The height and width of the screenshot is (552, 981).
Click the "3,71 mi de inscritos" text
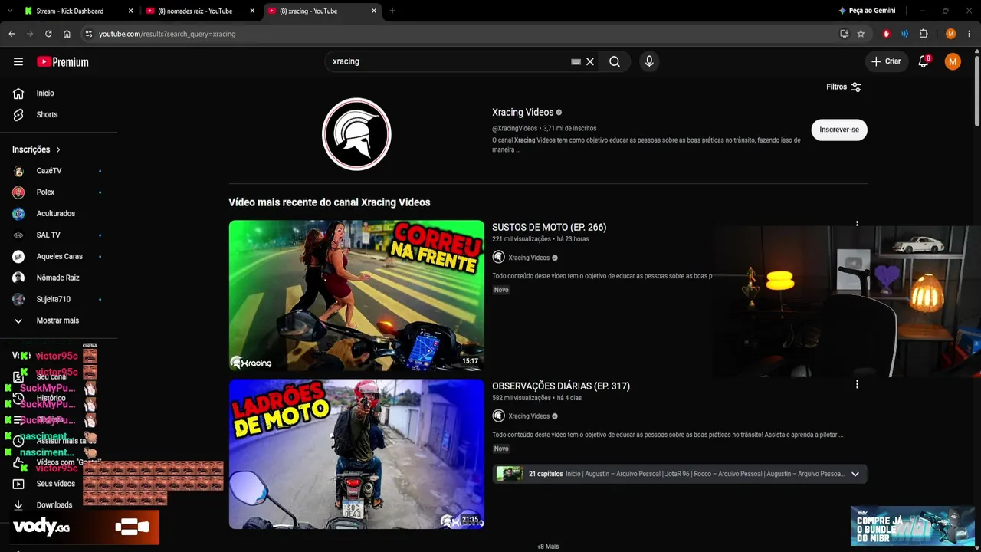pyautogui.click(x=569, y=128)
